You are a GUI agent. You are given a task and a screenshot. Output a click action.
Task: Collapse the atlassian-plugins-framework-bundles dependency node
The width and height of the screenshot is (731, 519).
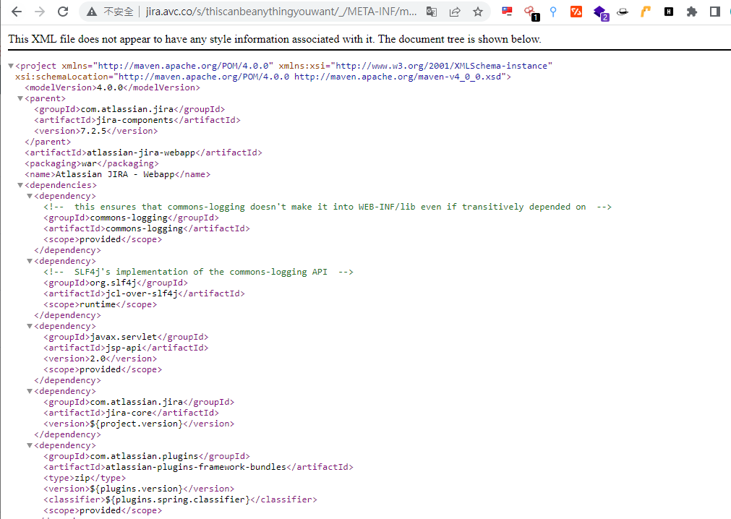(x=30, y=445)
